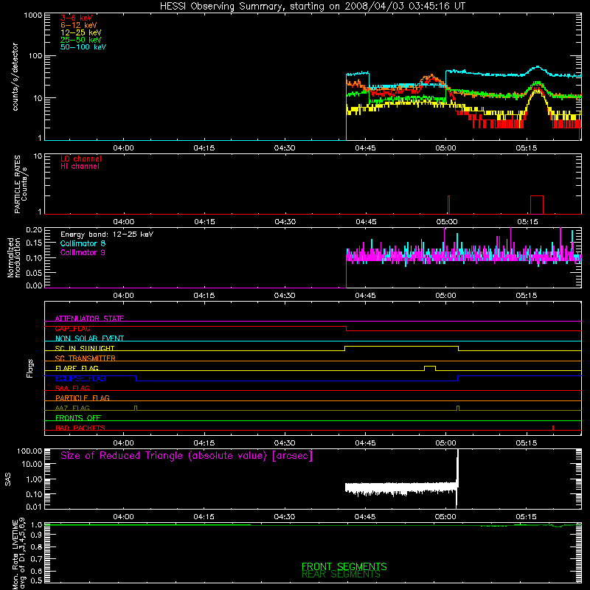
Task: Click the FRONTS_OFF flag label
Action: pyautogui.click(x=78, y=418)
